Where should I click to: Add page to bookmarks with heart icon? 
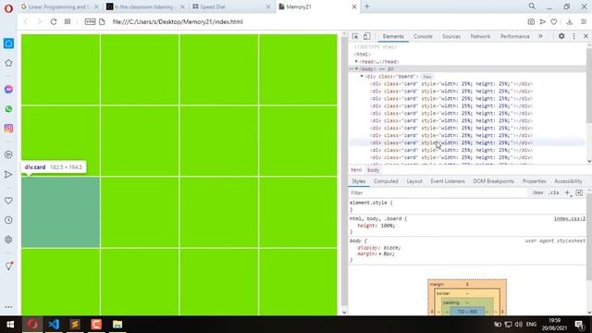[553, 22]
